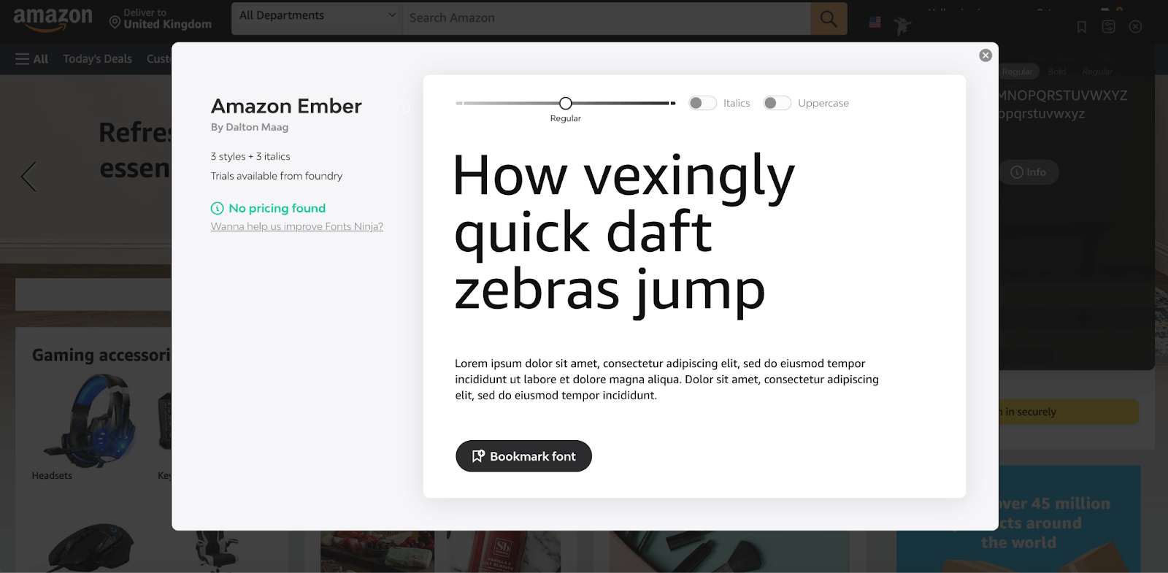Click the Headsets label

point(52,475)
